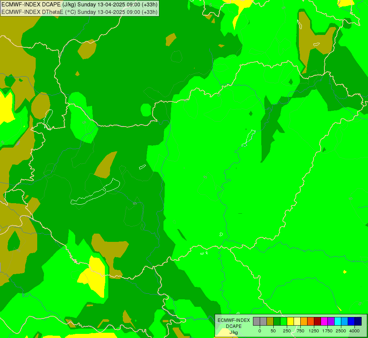Viewport: 368px width, 338px height.
Task: Click the legend value 50
Action: tap(273, 331)
